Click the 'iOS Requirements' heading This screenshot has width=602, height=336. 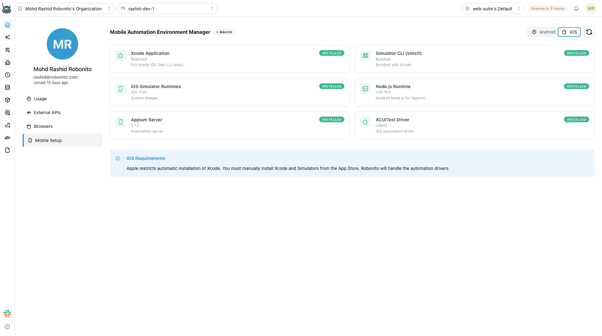(x=146, y=158)
